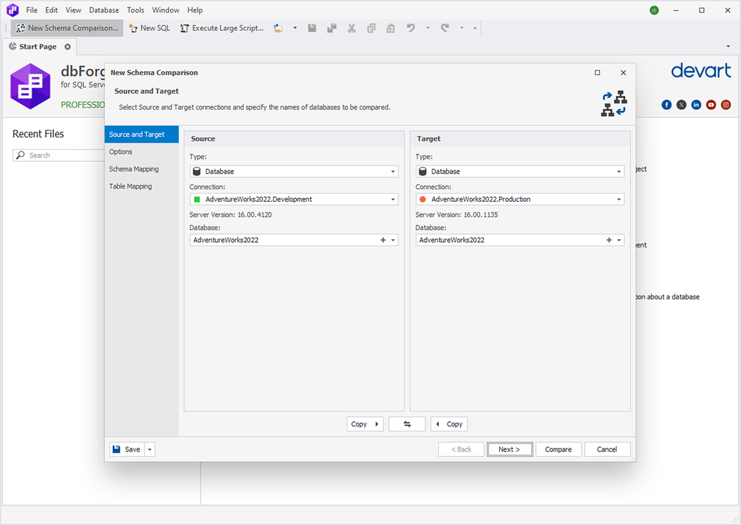Click the dbForge product logo on Start Page
The width and height of the screenshot is (741, 525).
click(x=30, y=86)
